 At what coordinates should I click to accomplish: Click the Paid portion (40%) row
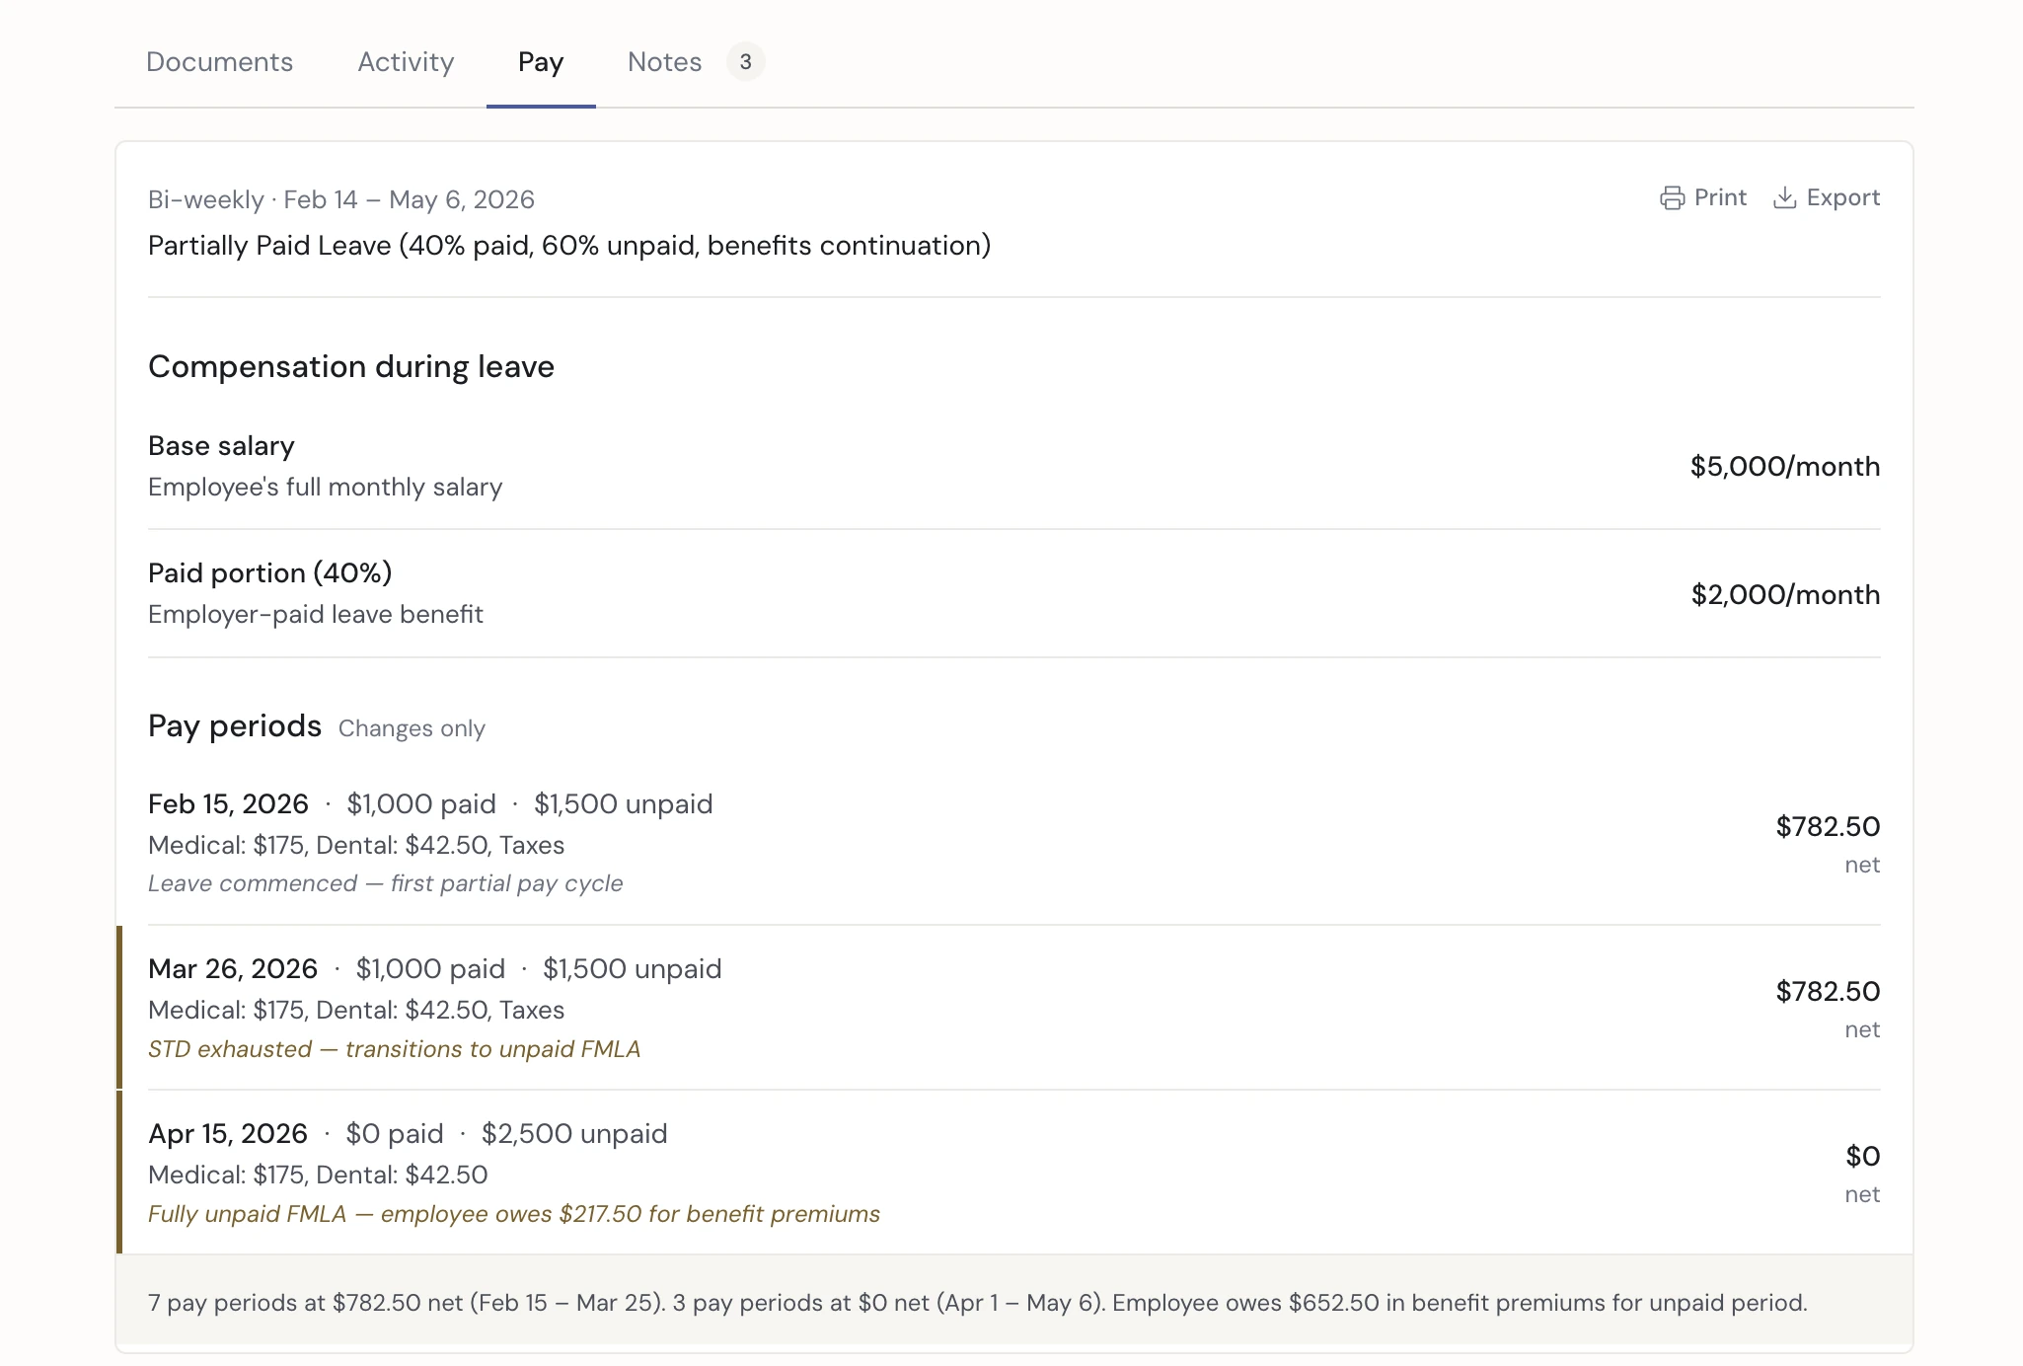point(269,573)
